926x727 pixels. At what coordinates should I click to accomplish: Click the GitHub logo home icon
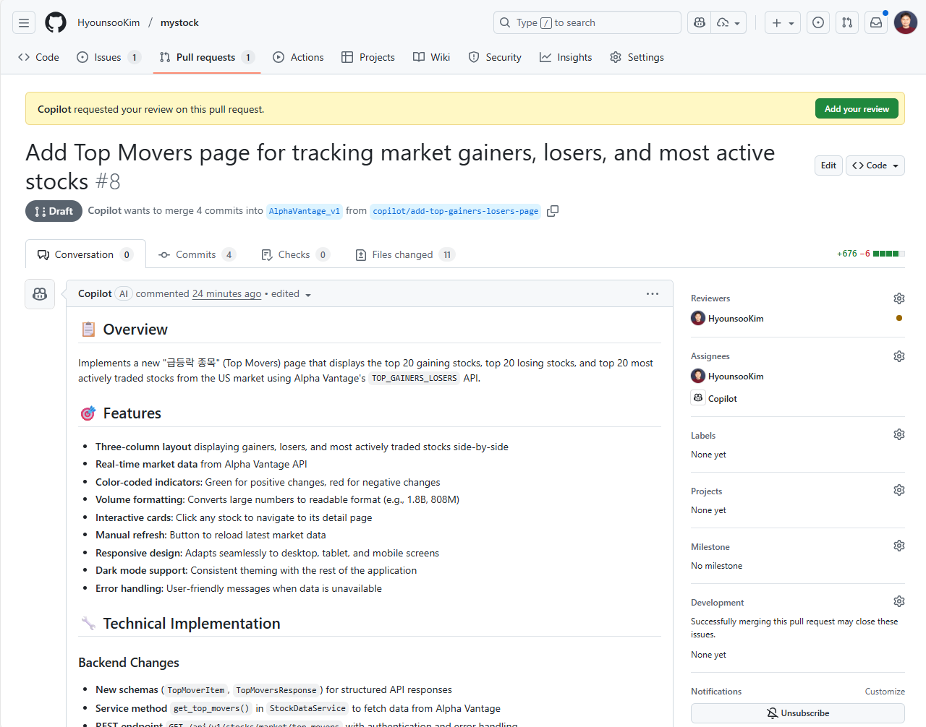click(x=56, y=22)
